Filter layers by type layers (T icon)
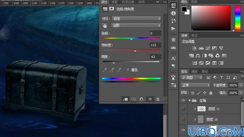The height and width of the screenshot is (137, 244). tap(222, 77)
